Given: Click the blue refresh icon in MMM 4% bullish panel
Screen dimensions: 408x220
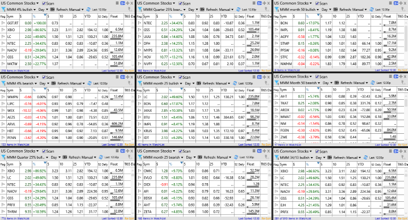Looking at the screenshot, I should [88, 9].
